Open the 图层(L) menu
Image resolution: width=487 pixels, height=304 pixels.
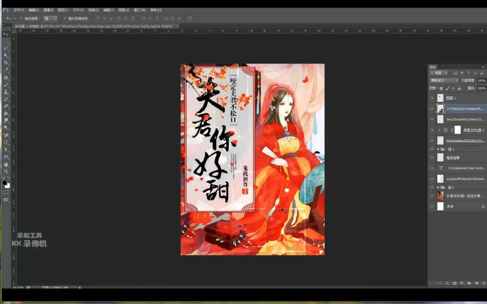63,10
